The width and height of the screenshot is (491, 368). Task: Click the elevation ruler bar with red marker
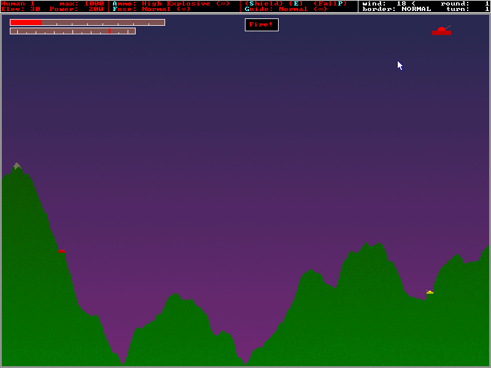[72, 31]
